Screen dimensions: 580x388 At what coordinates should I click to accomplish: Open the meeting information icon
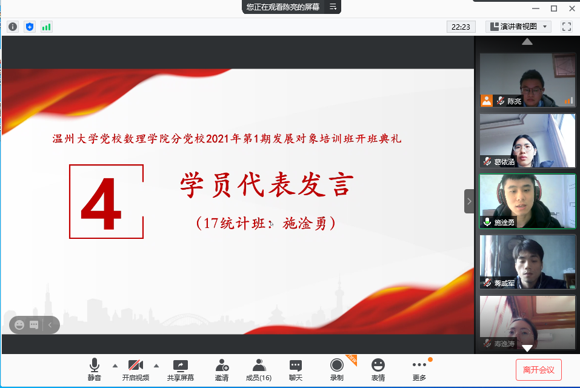click(x=13, y=27)
